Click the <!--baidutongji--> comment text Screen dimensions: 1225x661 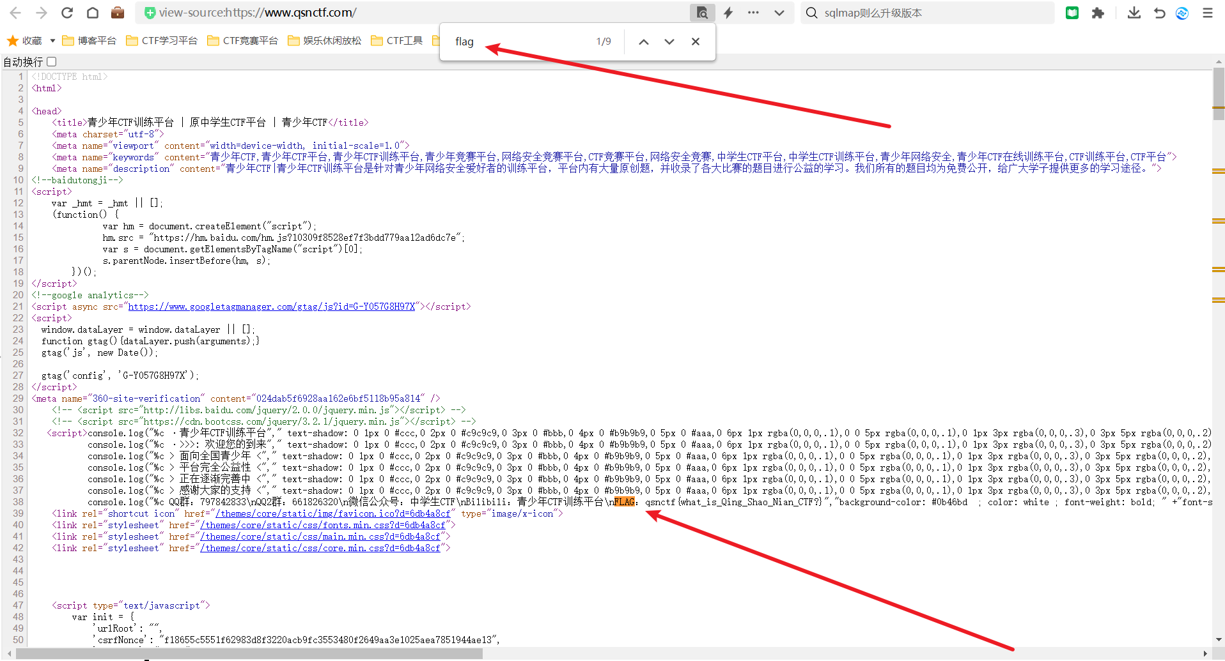pos(77,180)
